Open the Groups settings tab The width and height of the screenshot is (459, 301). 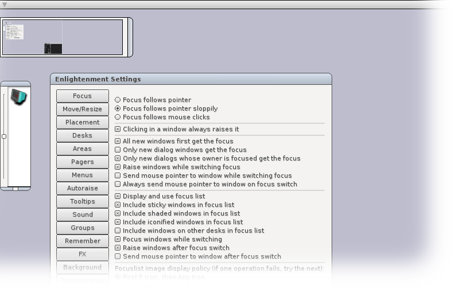pyautogui.click(x=82, y=228)
